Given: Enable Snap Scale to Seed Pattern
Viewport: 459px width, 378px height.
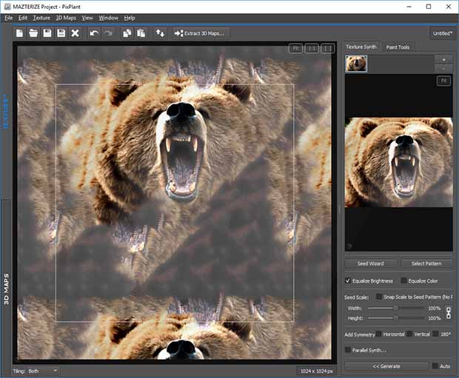Looking at the screenshot, I should click(379, 297).
